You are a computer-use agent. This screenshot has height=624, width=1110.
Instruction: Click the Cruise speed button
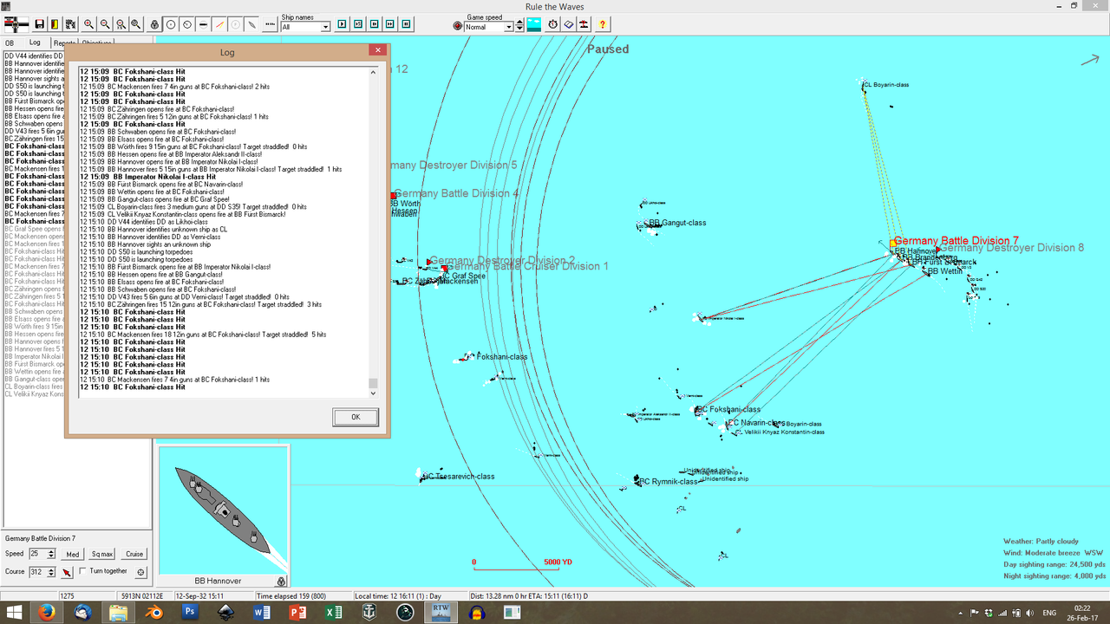tap(134, 554)
